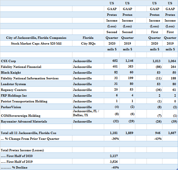Click Rayonnier Q1 2019 loss (39)

(174, 122)
